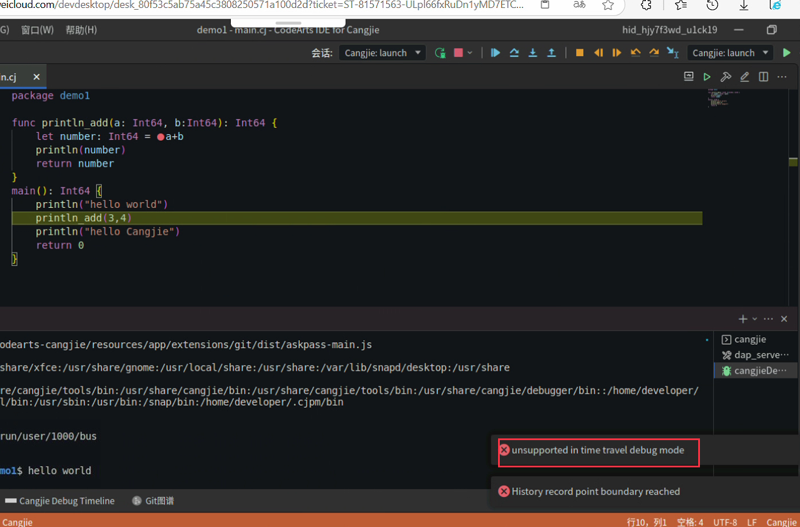Build the project with the hammer icon
Screen dimensions: 800x527
pos(726,77)
